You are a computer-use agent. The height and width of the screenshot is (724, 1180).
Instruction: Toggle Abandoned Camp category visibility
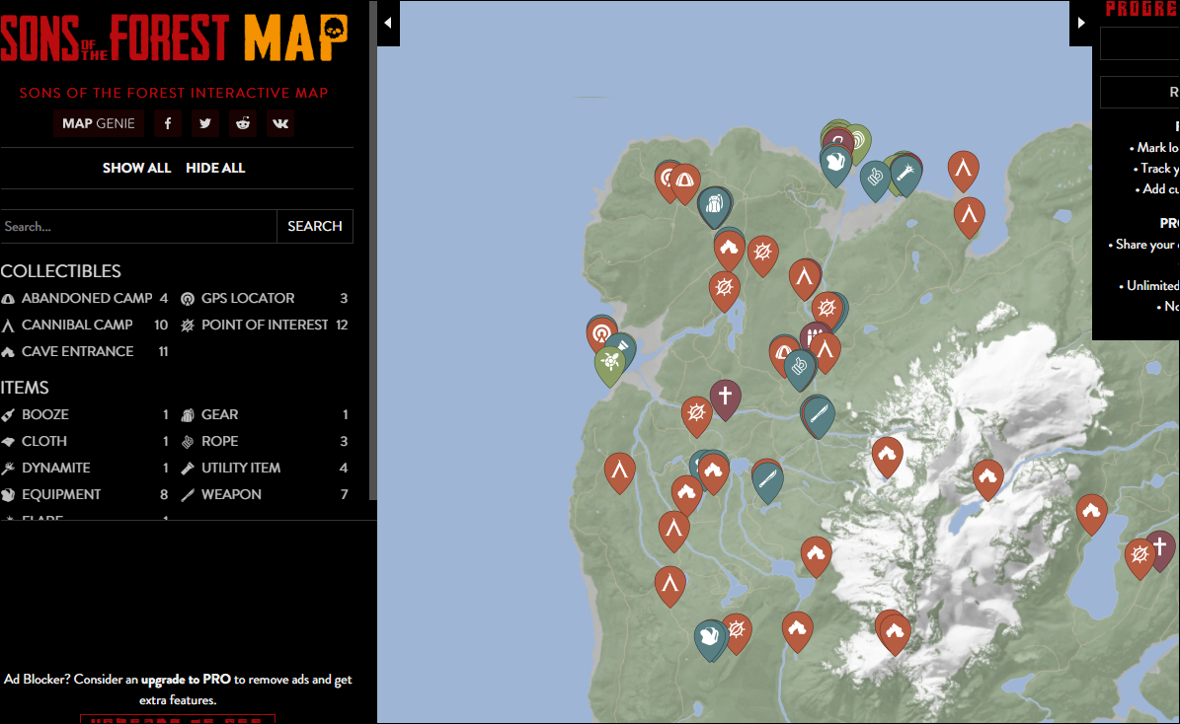click(x=85, y=299)
